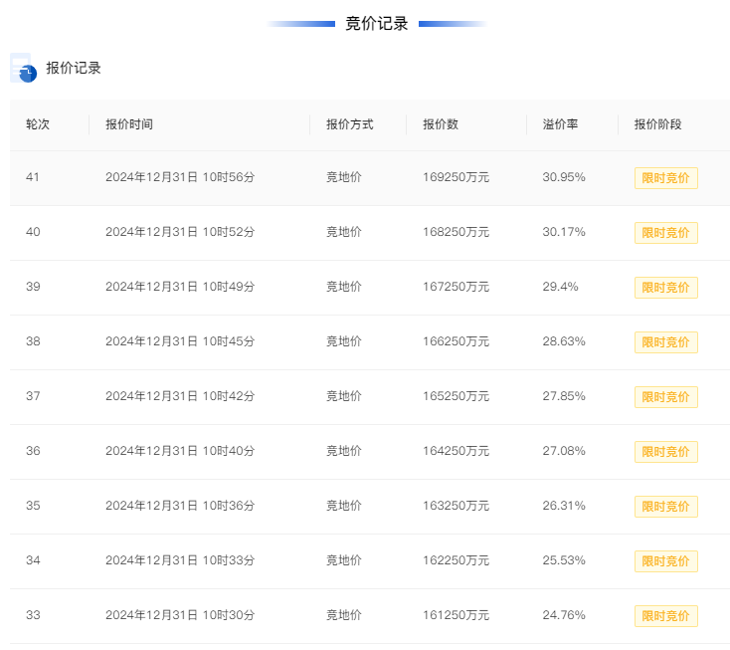
Task: Click 限时竞价 tag in round 36 row
Action: (x=665, y=452)
